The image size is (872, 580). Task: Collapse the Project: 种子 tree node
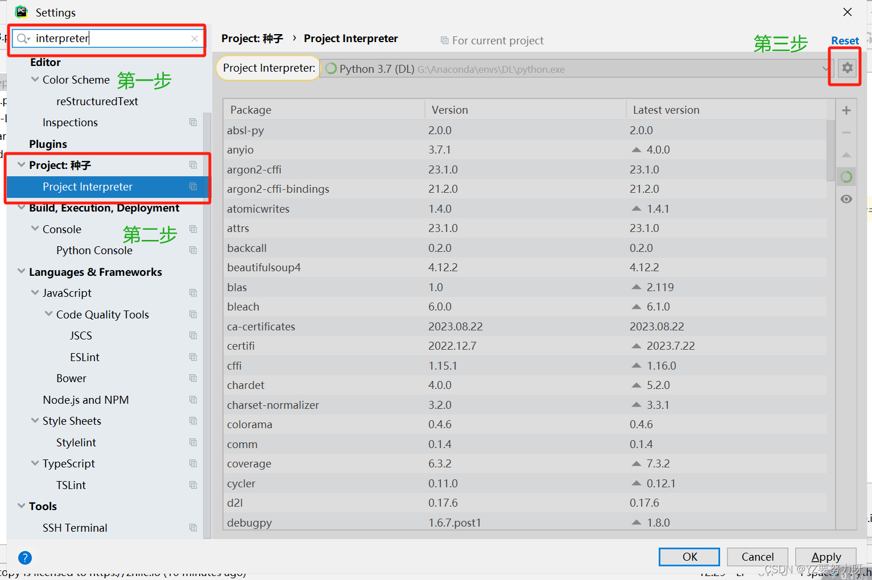point(22,165)
